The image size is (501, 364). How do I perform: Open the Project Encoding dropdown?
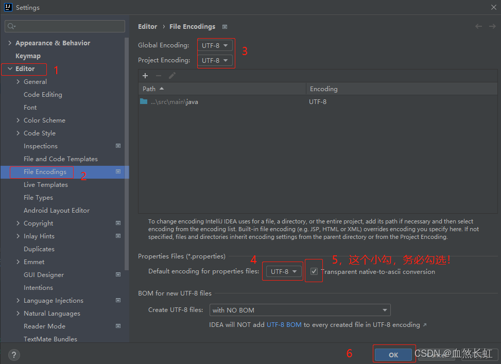(215, 60)
